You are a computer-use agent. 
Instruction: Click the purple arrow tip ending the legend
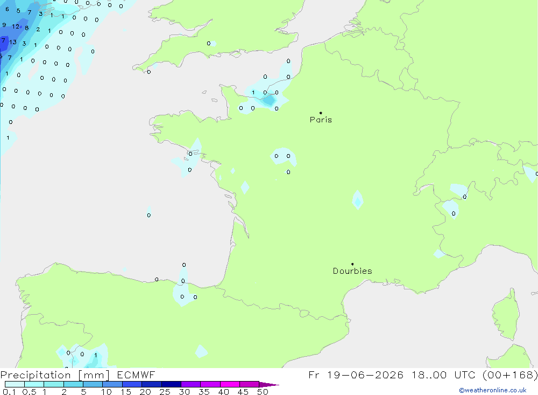269,384
